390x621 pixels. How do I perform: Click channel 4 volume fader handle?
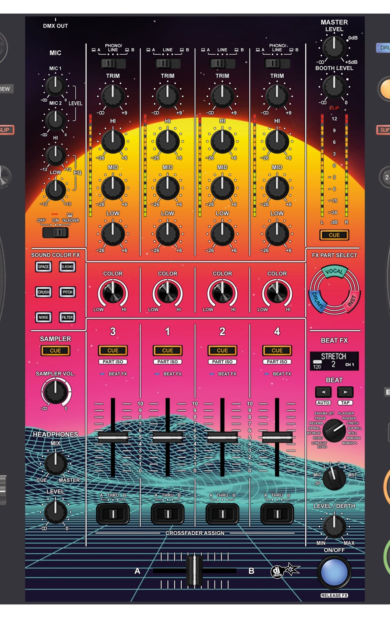pos(277,437)
